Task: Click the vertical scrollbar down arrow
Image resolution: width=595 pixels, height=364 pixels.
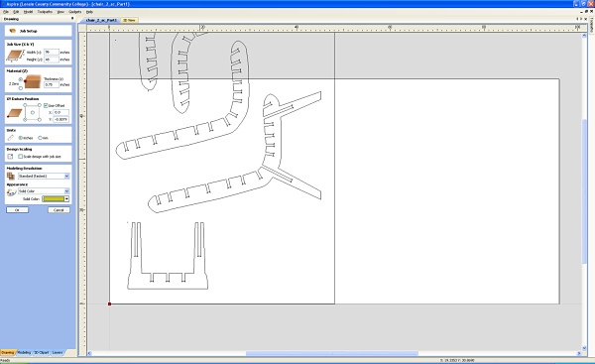Action: point(584,348)
